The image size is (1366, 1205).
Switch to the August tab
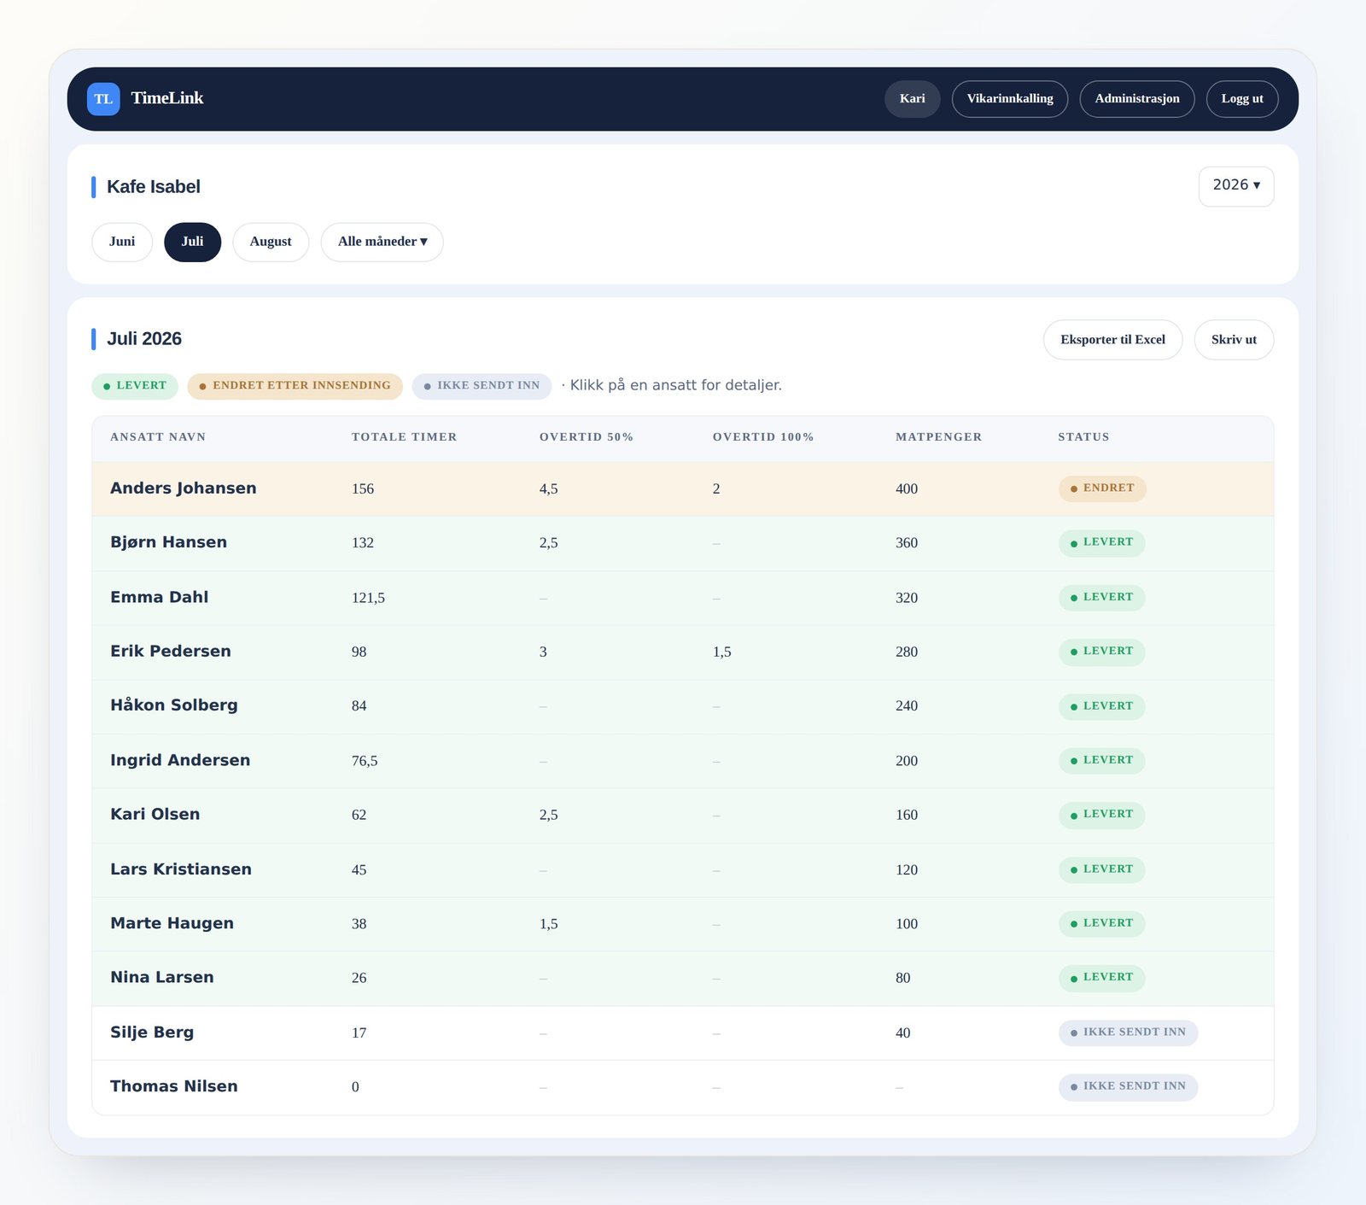[x=271, y=242]
